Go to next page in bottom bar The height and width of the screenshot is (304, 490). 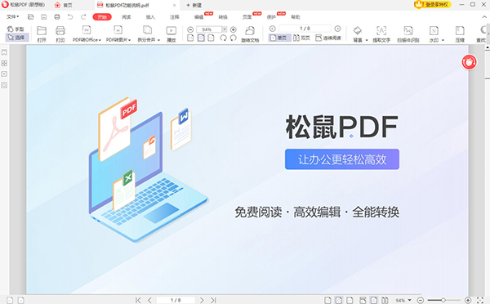tap(202, 300)
